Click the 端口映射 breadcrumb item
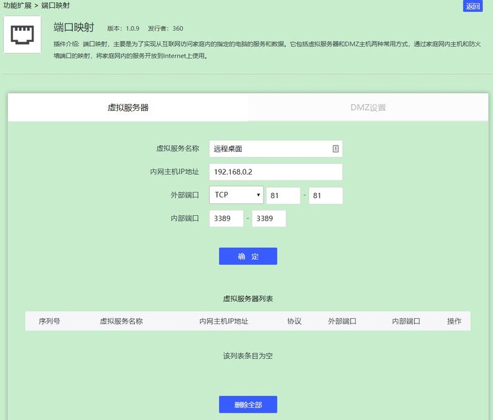Image resolution: width=493 pixels, height=420 pixels. tap(56, 6)
